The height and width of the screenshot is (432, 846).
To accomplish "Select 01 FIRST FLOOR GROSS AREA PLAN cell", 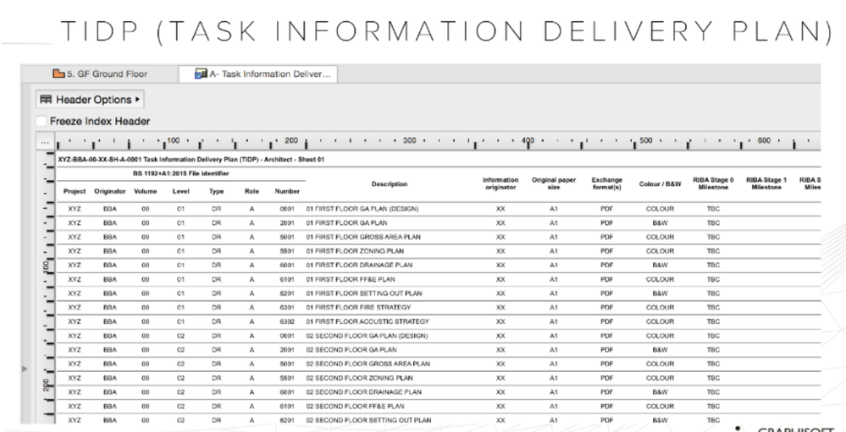I will pyautogui.click(x=363, y=237).
